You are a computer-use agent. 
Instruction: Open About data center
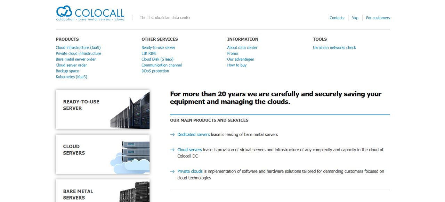242,48
